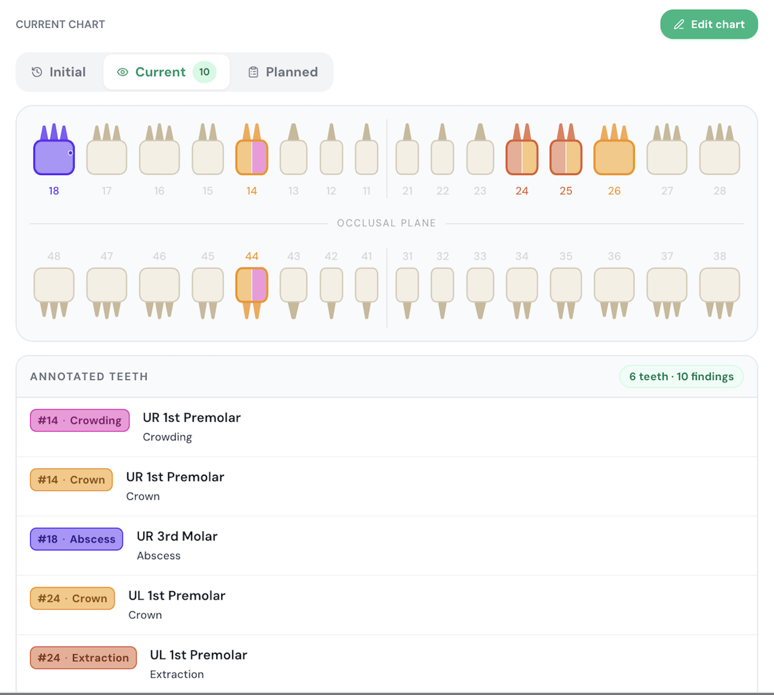Click the #14 Crown tag

[x=71, y=479]
